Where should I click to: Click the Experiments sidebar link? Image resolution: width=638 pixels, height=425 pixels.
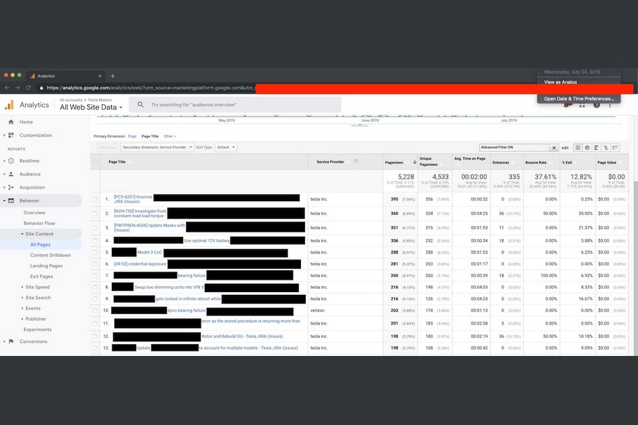37,329
